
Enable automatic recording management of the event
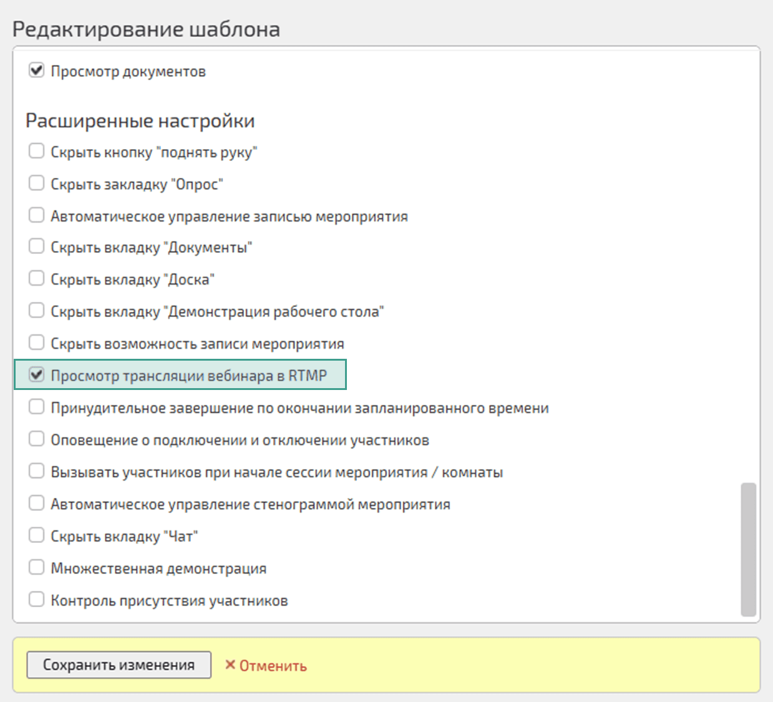pyautogui.click(x=36, y=215)
